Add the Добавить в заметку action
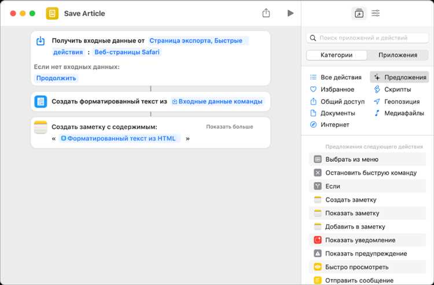This screenshot has width=434, height=285. (x=367, y=227)
